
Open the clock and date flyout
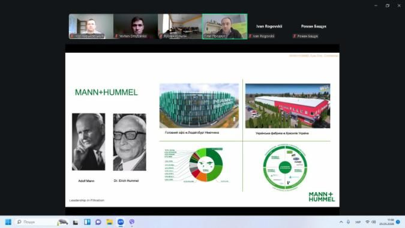point(386,222)
